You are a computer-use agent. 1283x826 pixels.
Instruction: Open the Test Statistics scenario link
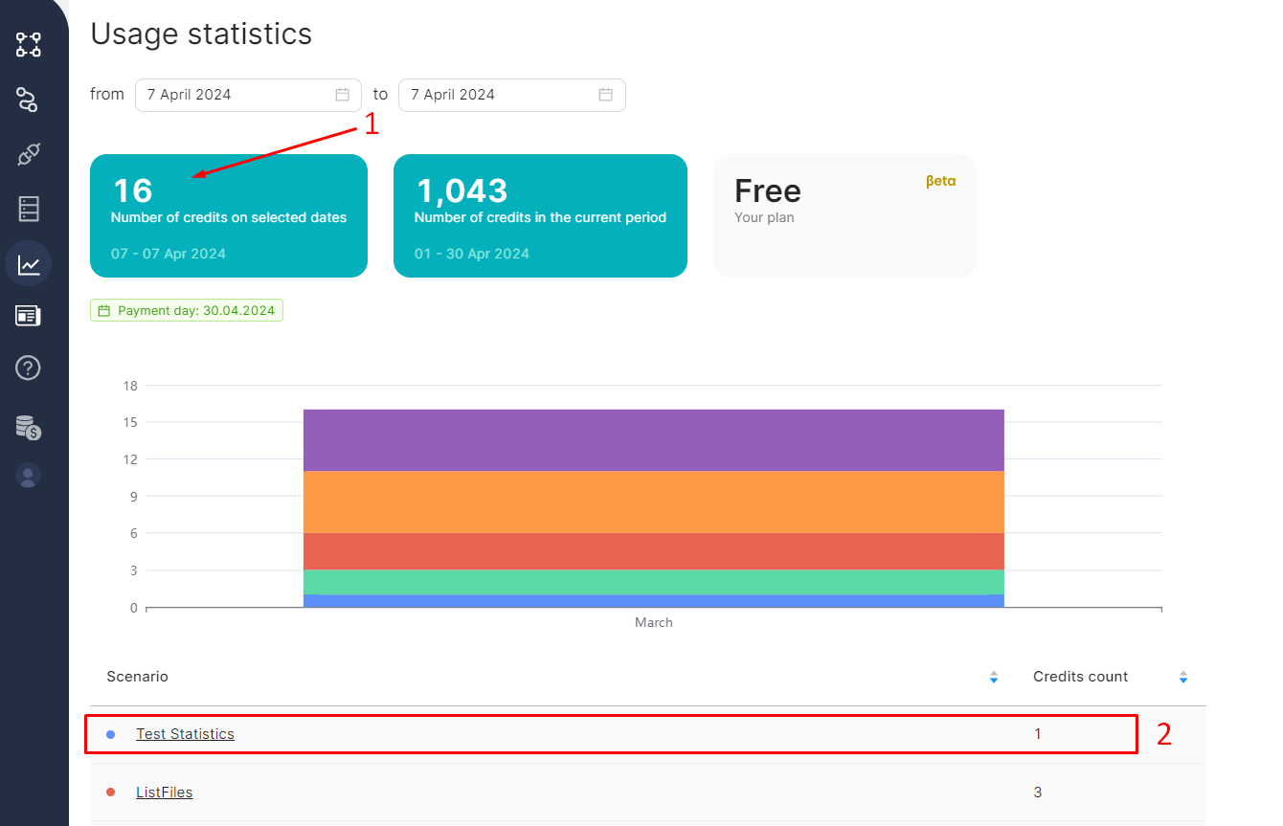tap(185, 734)
